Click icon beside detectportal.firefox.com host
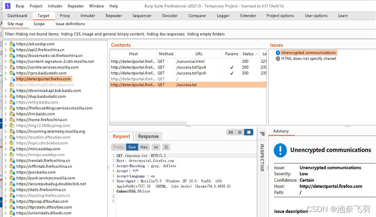The width and height of the screenshot is (376, 217). click(x=13, y=79)
